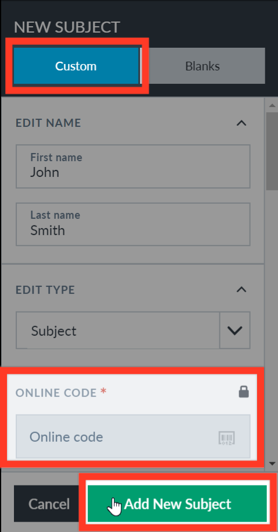The image size is (278, 532).
Task: Click the EDIT NAME section header
Action: (48, 123)
